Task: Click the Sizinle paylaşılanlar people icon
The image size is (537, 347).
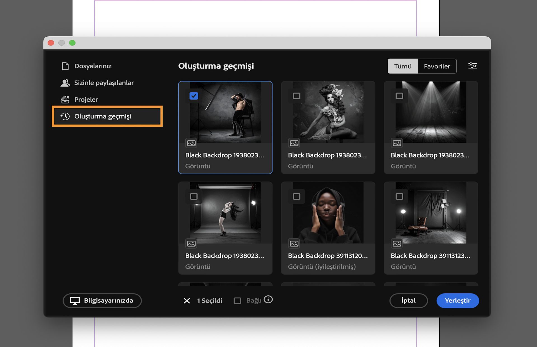Action: click(65, 83)
